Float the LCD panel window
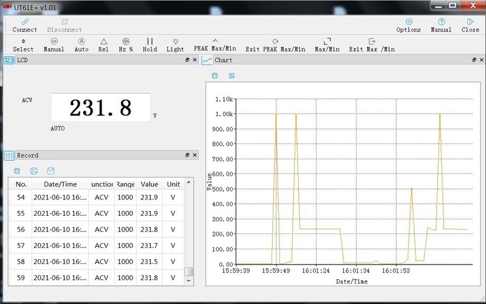 [187, 60]
